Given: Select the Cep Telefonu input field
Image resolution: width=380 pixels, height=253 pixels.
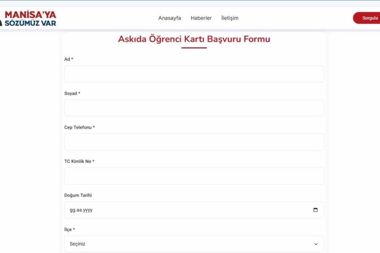Looking at the screenshot, I should pyautogui.click(x=194, y=142).
